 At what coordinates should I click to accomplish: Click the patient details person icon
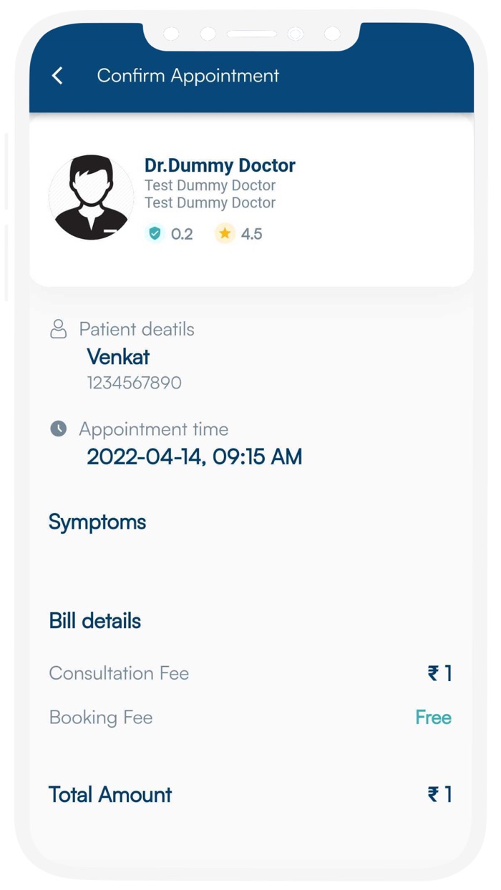click(x=58, y=329)
